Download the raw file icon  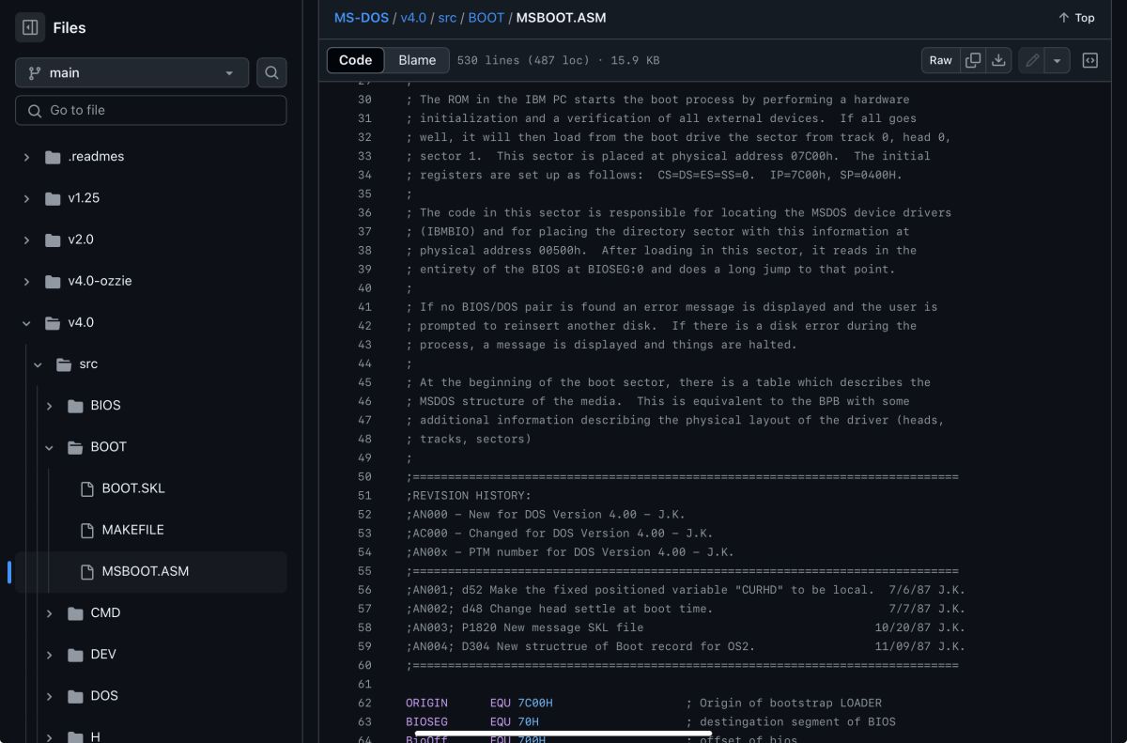[x=998, y=60]
